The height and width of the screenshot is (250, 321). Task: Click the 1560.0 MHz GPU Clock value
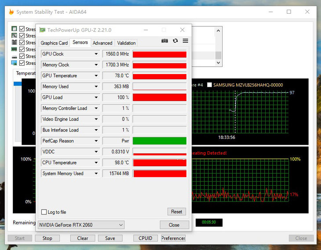[116, 54]
